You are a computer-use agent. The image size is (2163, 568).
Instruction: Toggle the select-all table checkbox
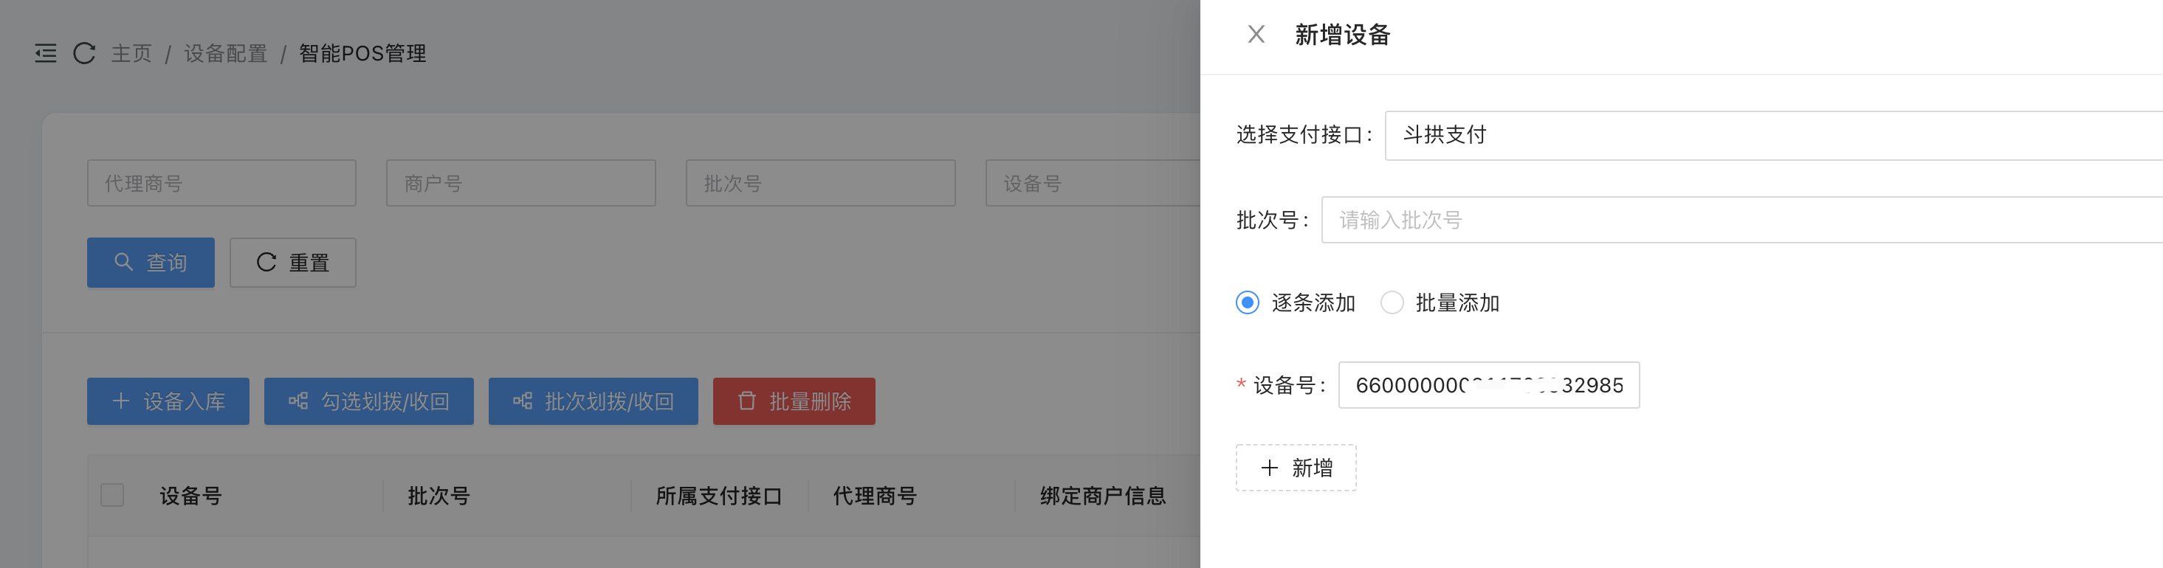coord(112,495)
